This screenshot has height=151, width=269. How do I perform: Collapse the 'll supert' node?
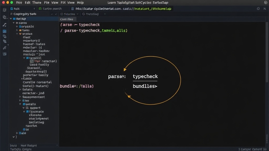[24, 108]
